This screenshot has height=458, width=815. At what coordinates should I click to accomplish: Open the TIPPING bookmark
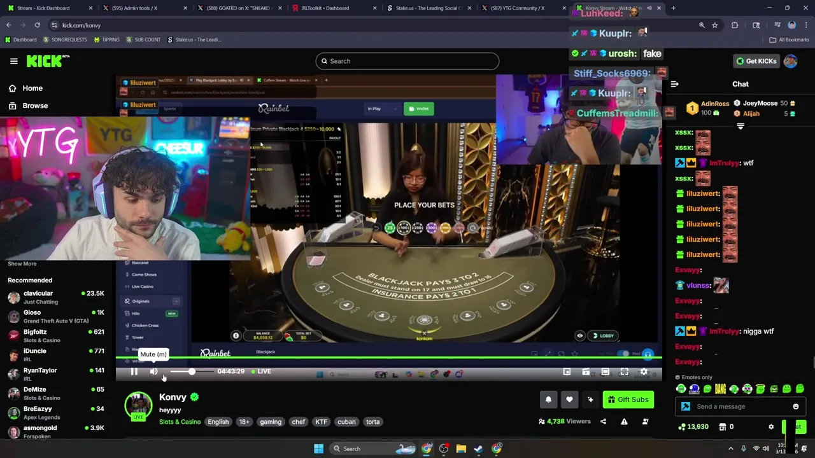pyautogui.click(x=106, y=39)
